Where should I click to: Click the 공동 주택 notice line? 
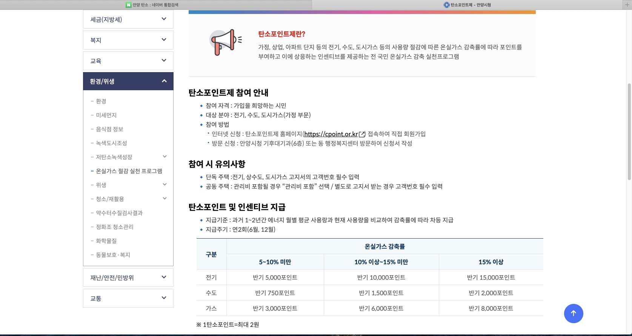324,186
